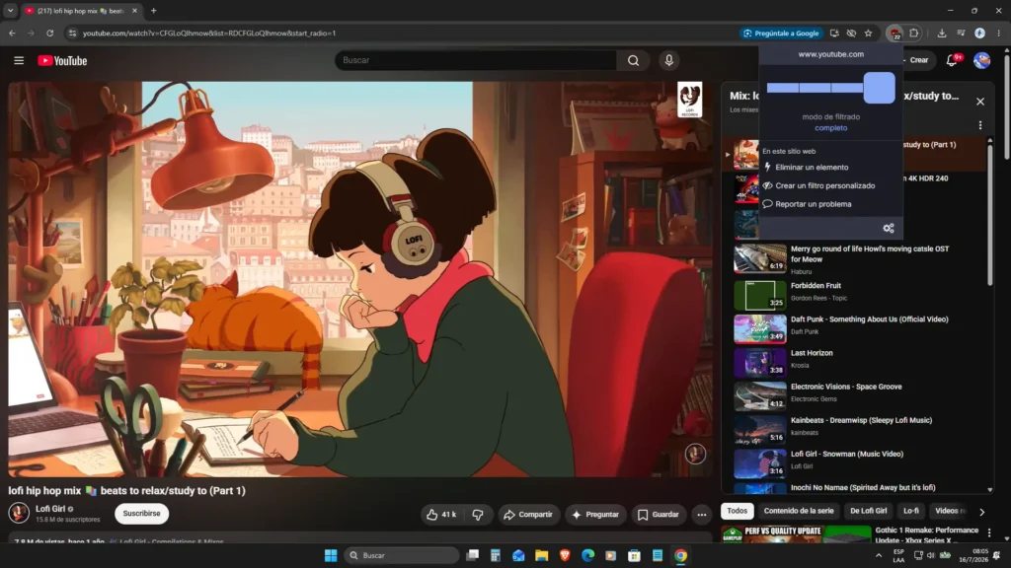Open the tab search dropdown arrow

tap(10, 10)
